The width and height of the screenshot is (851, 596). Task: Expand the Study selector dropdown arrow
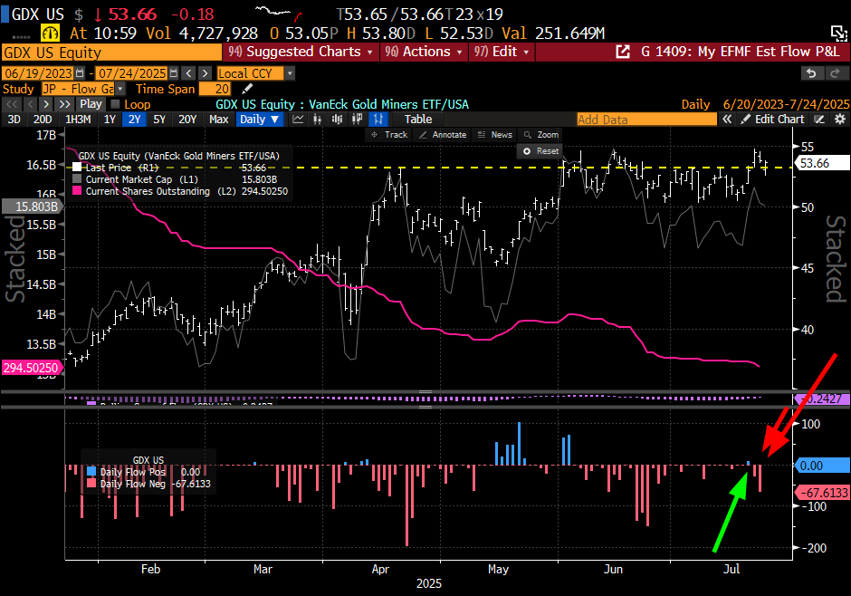click(120, 89)
